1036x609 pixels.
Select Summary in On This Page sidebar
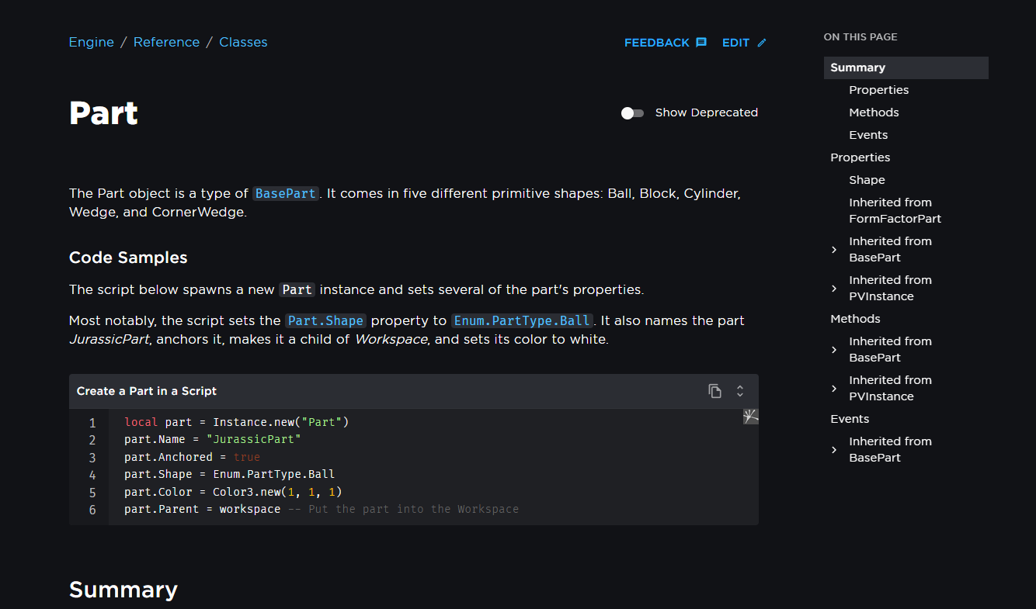tap(857, 67)
